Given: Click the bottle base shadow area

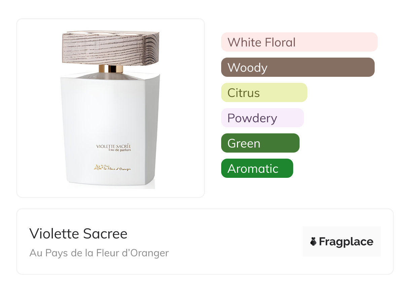Looking at the screenshot, I should (111, 186).
